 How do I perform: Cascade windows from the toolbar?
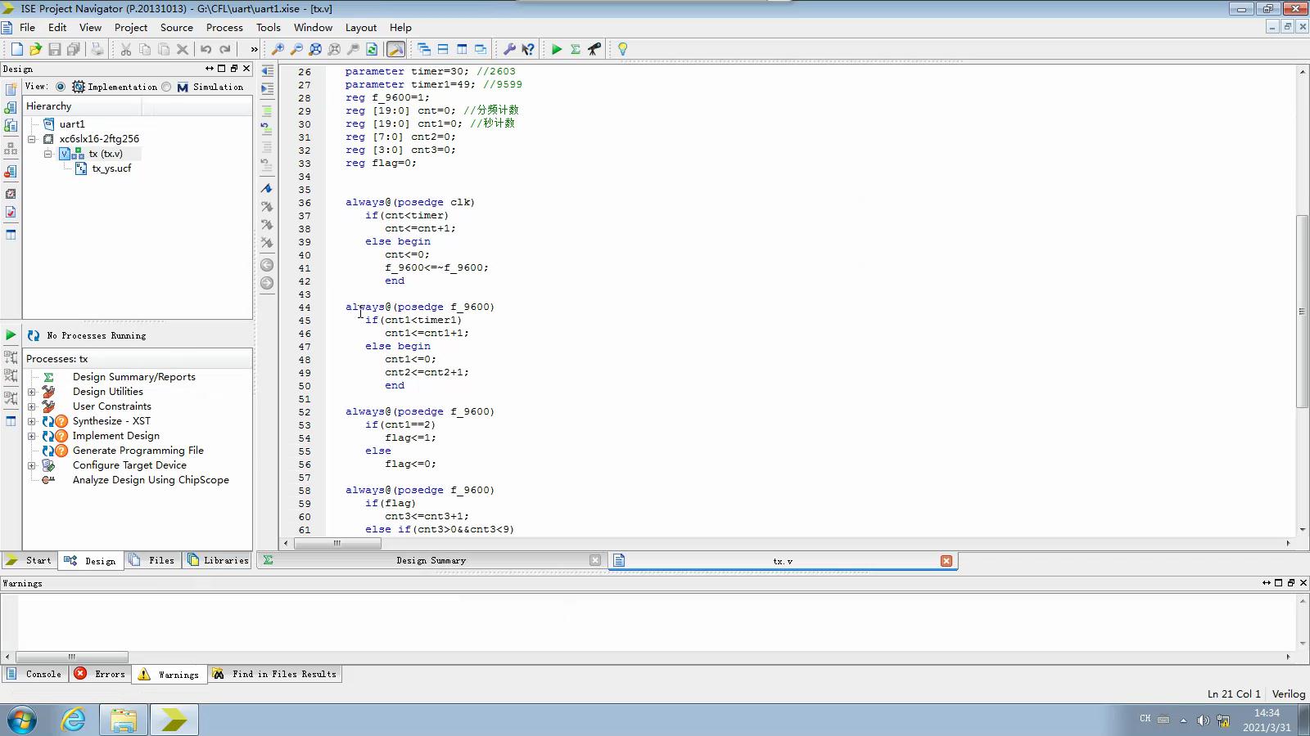click(x=424, y=49)
